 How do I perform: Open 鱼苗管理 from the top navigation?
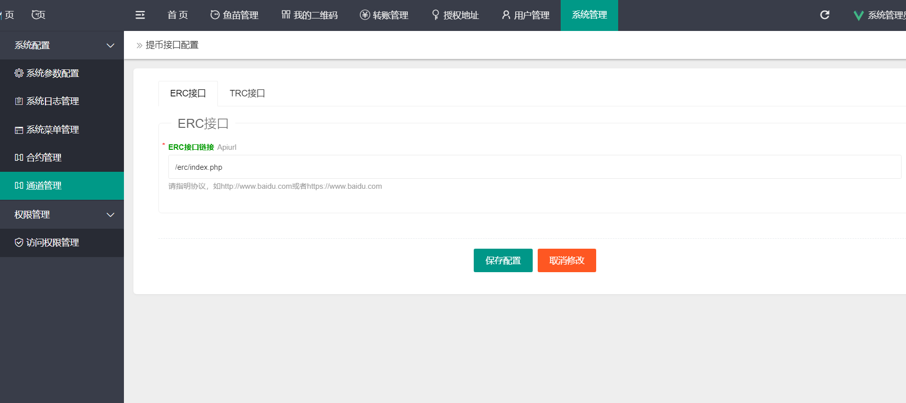click(234, 15)
